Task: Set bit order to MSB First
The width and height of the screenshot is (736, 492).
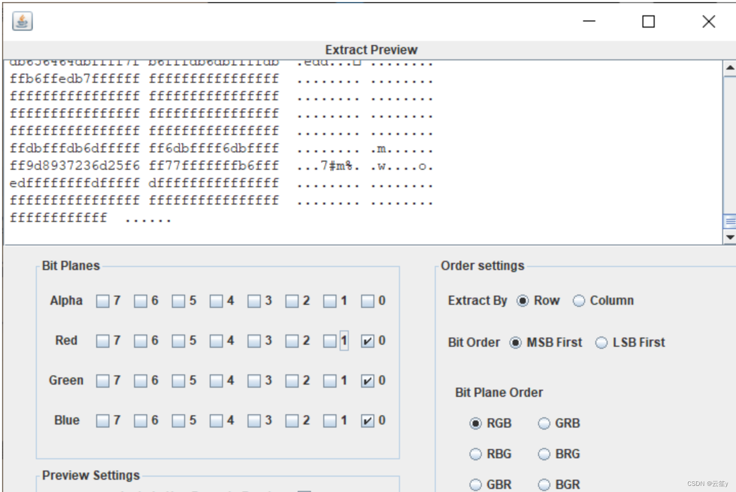Action: pyautogui.click(x=516, y=343)
